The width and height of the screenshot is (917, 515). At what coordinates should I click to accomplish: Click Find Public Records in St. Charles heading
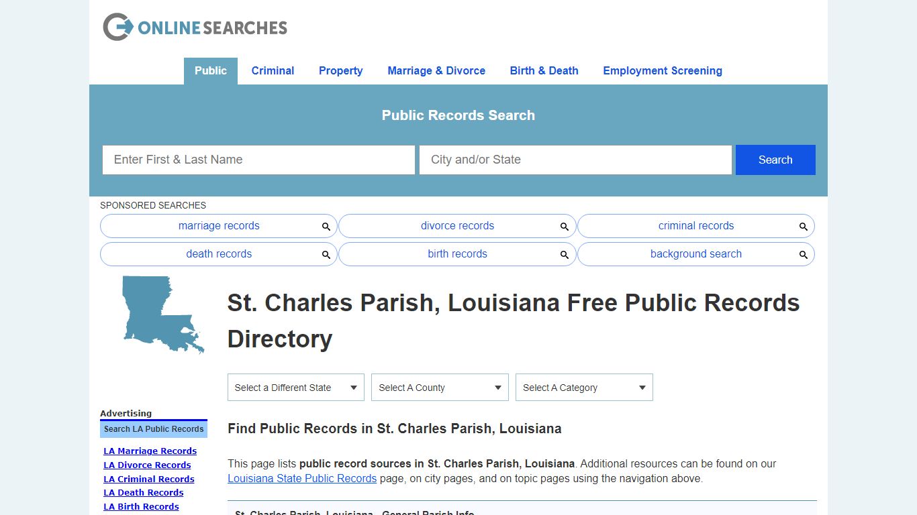(395, 428)
